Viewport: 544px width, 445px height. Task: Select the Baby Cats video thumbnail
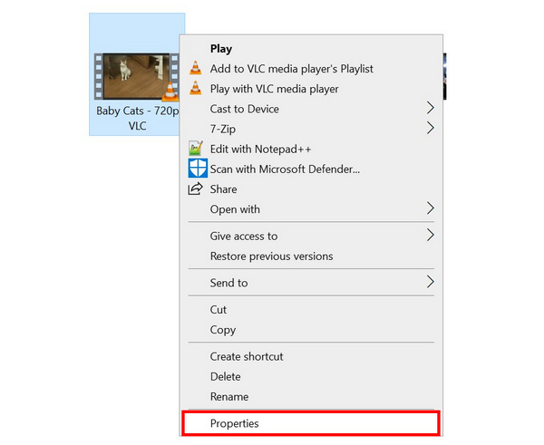[137, 76]
